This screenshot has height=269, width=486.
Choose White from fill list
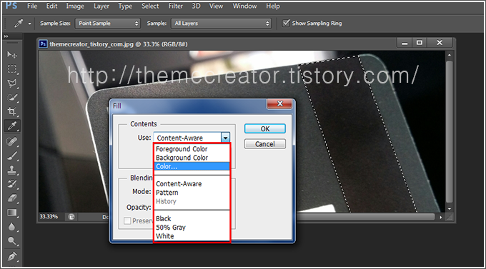(x=192, y=236)
